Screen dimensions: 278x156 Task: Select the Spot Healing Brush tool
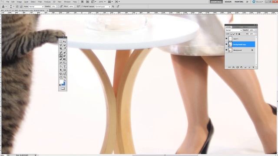[61, 52]
